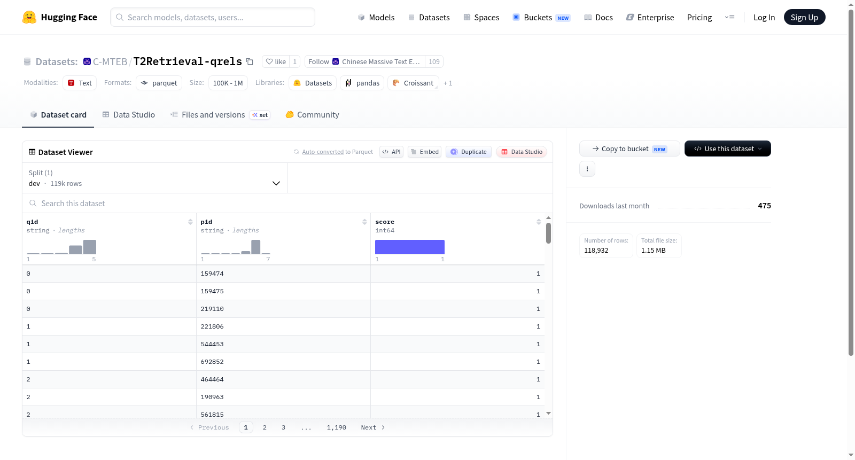
Task: Sort by pid column arrows
Action: 364,222
